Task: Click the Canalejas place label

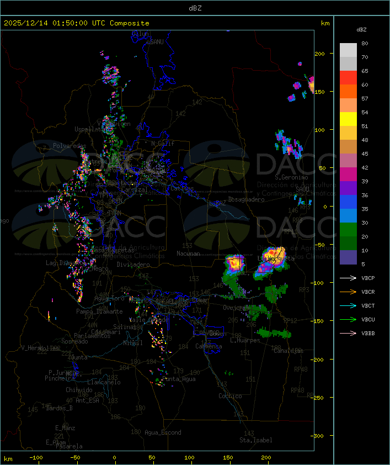Action: [x=289, y=351]
